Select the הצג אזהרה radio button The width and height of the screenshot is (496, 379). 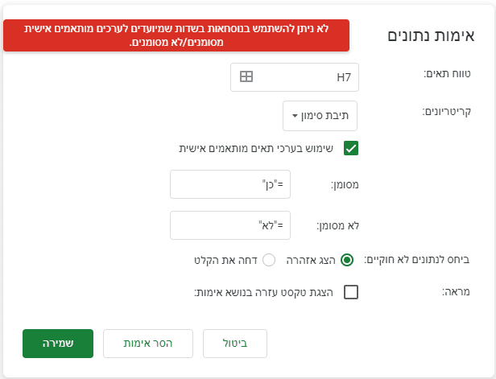click(x=347, y=260)
